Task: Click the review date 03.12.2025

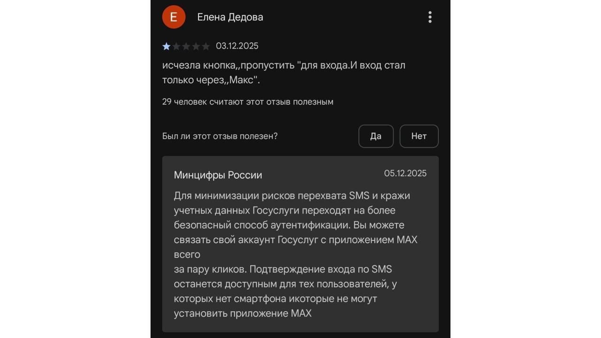Action: pos(237,46)
